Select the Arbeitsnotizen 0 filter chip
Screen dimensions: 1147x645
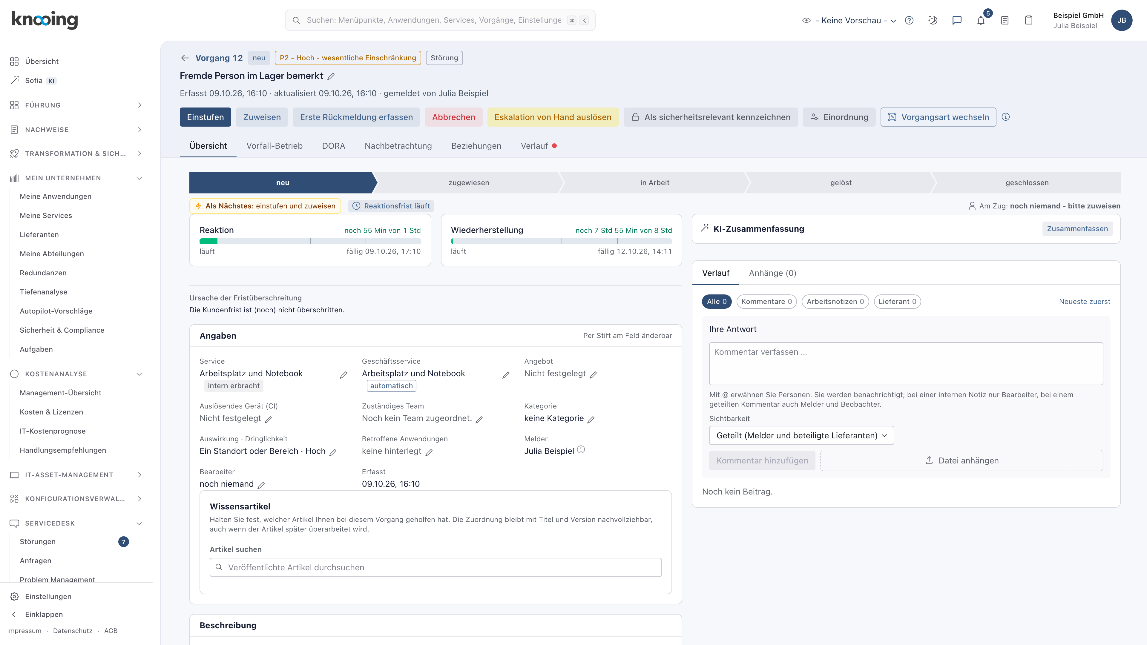point(835,301)
